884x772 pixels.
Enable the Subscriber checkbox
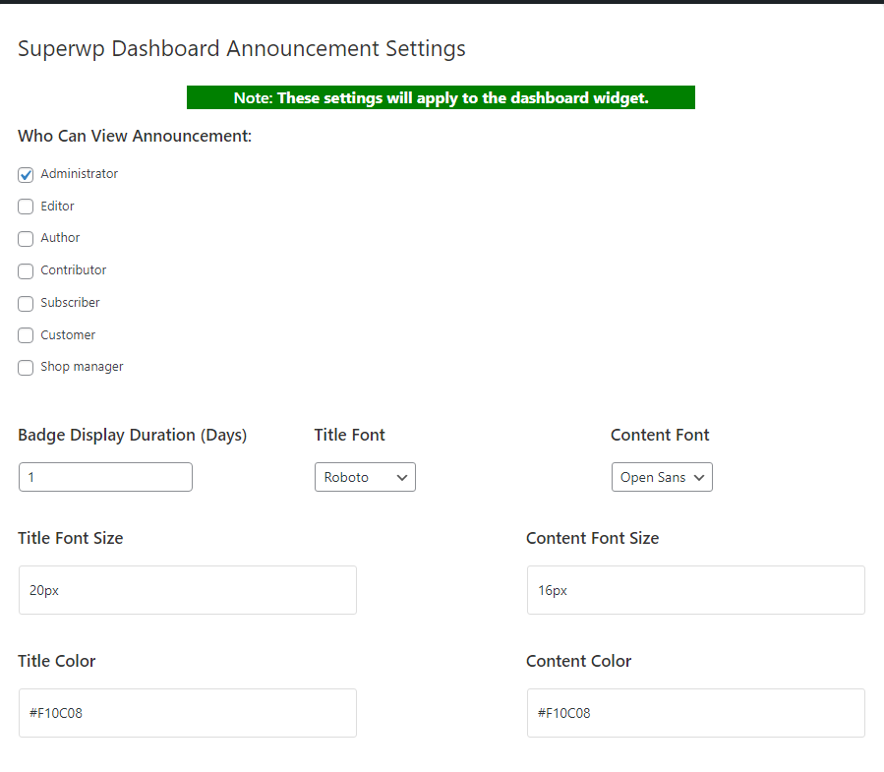[x=26, y=304]
